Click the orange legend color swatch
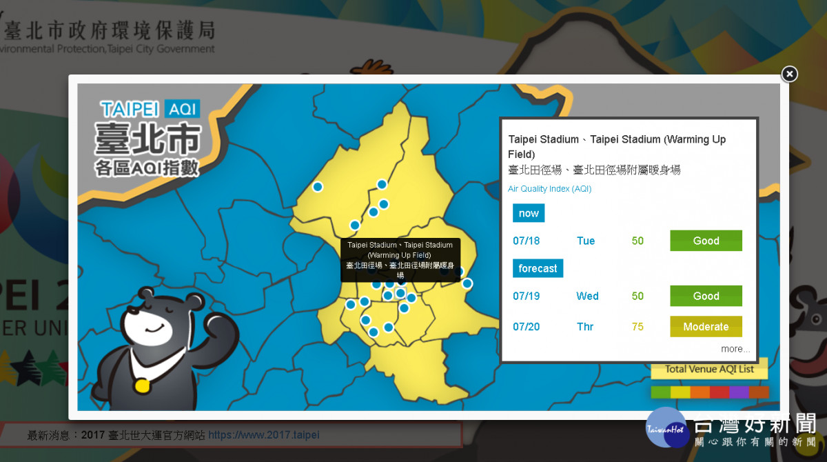827x462 pixels. pos(700,392)
